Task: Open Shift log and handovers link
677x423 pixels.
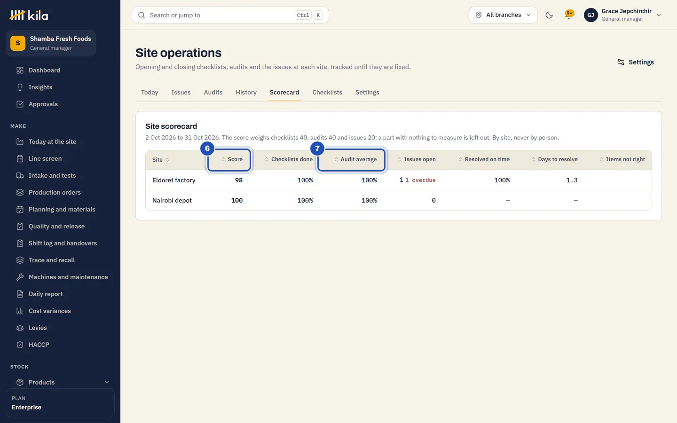Action: pyautogui.click(x=63, y=243)
